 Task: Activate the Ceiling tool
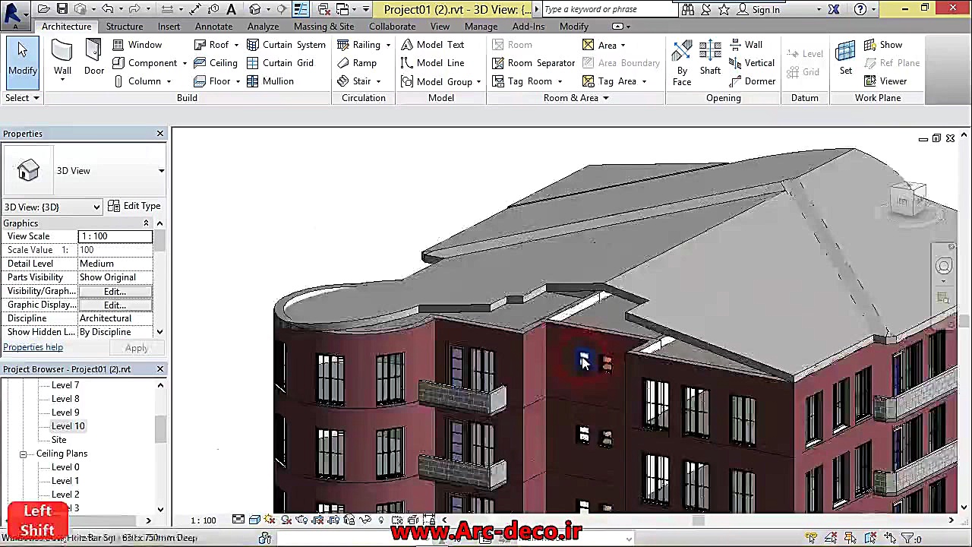click(216, 63)
